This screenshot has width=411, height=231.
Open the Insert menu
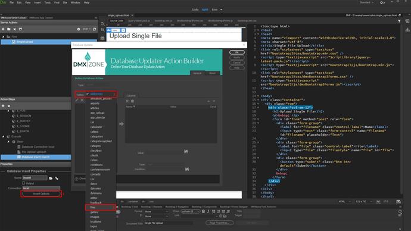38,2
